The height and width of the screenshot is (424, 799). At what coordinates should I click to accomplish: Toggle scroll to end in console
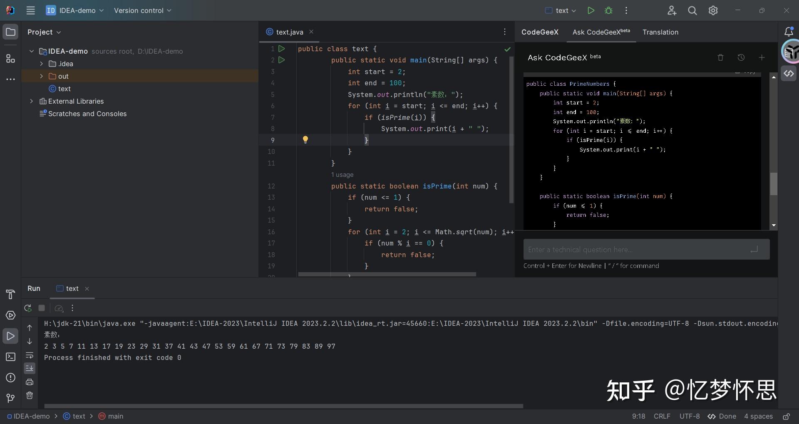30,368
